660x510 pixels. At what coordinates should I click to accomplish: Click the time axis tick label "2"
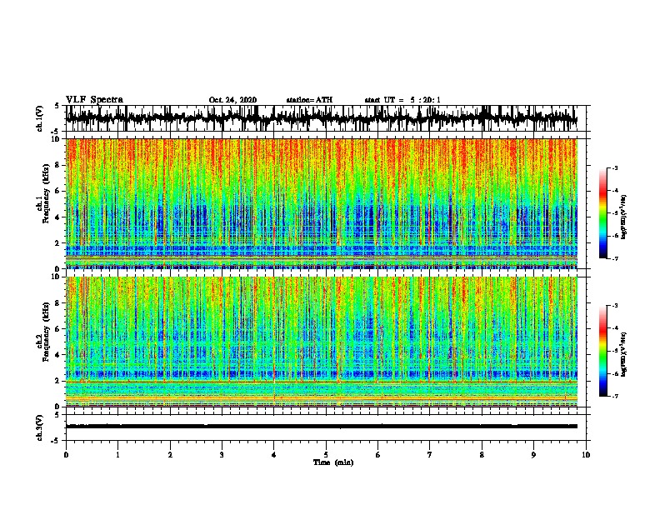tap(170, 455)
